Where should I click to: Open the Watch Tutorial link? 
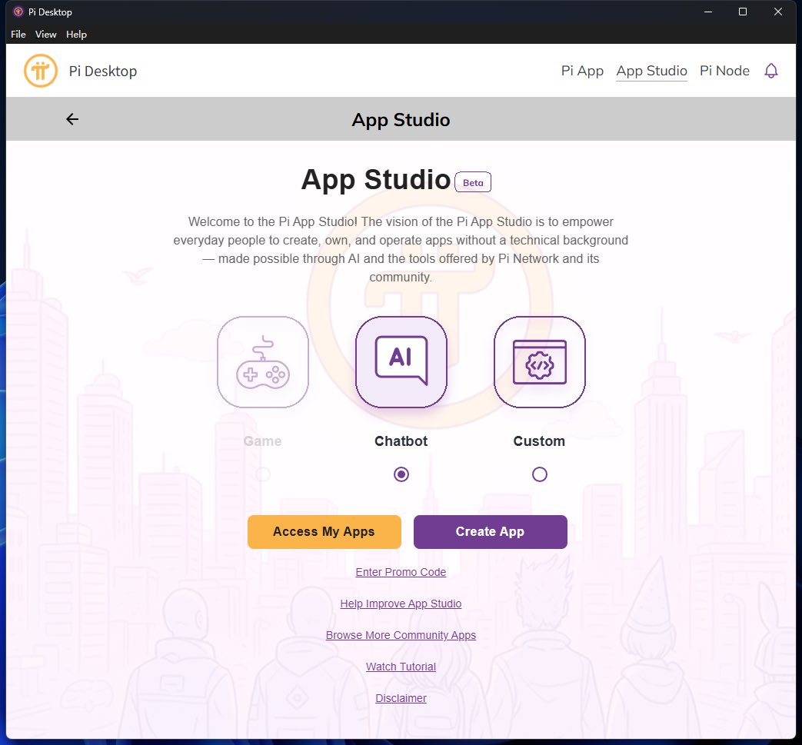click(x=401, y=667)
